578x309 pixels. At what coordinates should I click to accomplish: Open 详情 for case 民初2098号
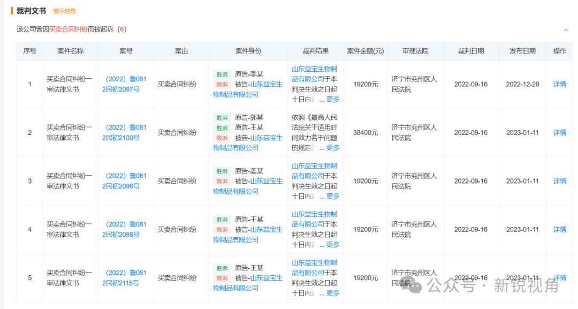pyautogui.click(x=560, y=229)
